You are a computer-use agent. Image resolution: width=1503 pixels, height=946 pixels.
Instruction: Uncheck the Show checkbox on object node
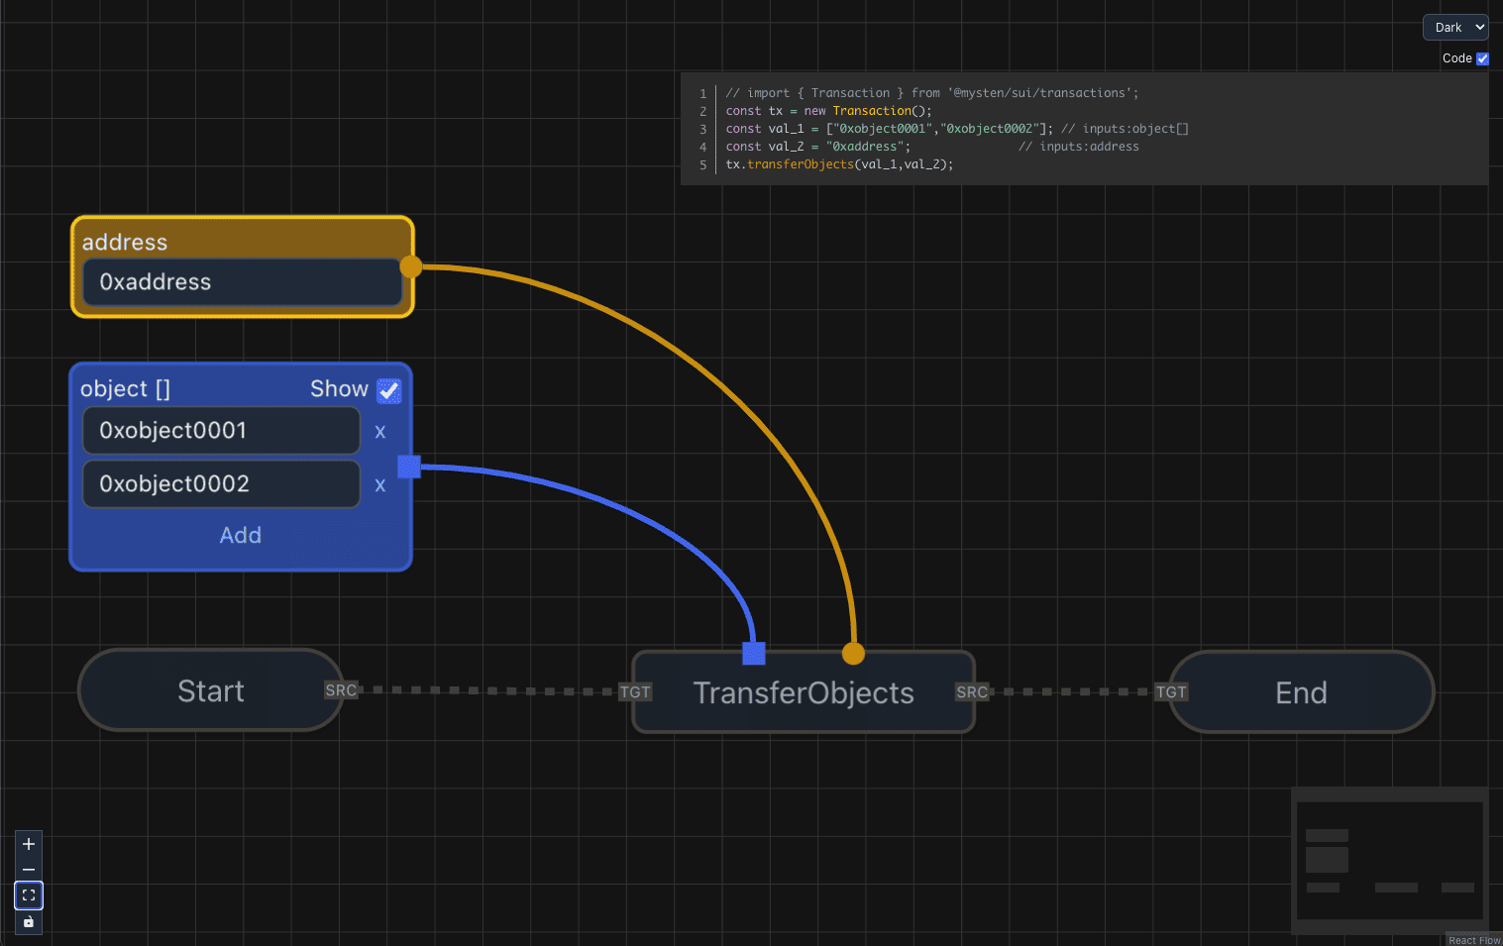389,390
